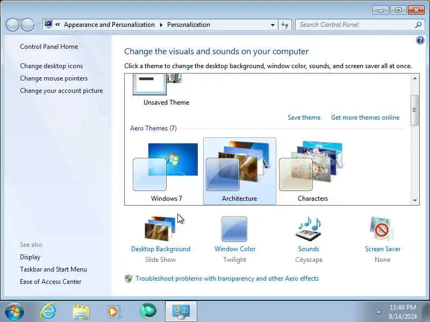
Task: Click Appearance and Personalization breadcrumb
Action: pyautogui.click(x=109, y=25)
